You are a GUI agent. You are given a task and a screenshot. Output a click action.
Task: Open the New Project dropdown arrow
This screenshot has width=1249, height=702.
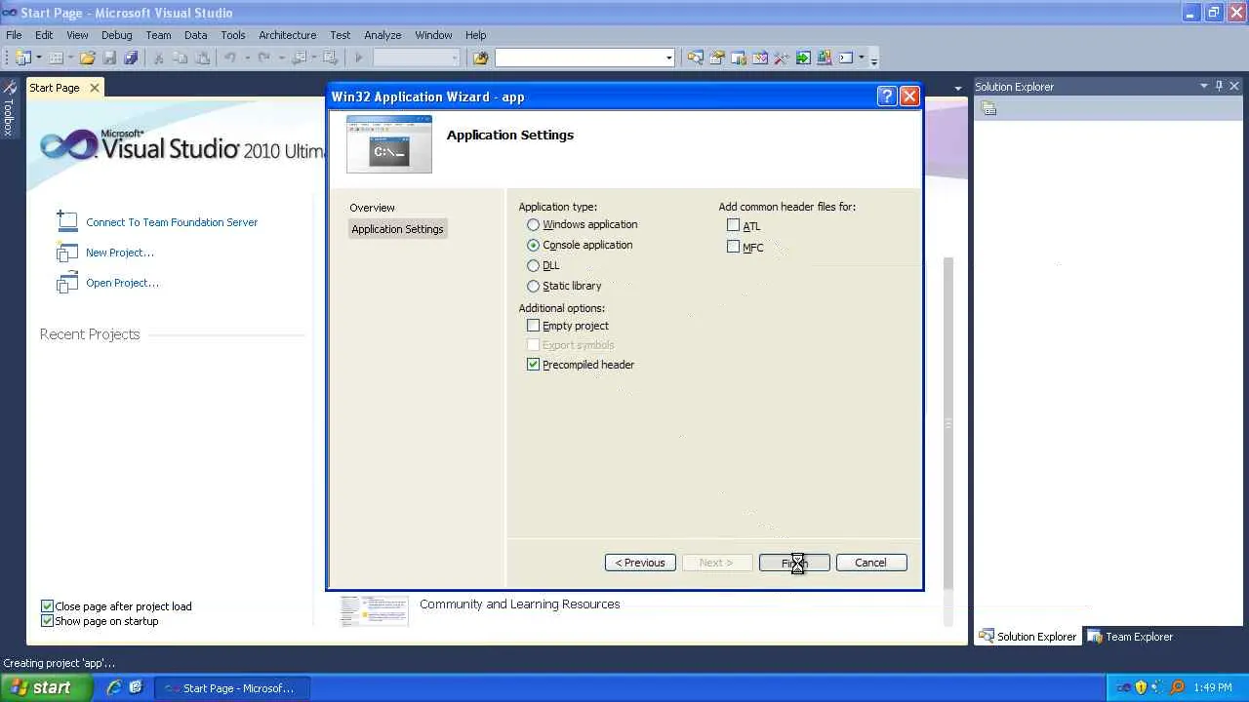[x=39, y=58]
